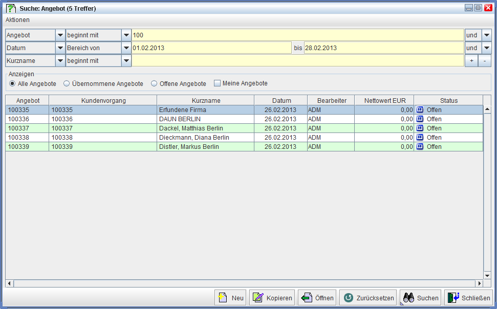Click the Kopieren pencil icon
This screenshot has height=309, width=497.
tap(257, 298)
